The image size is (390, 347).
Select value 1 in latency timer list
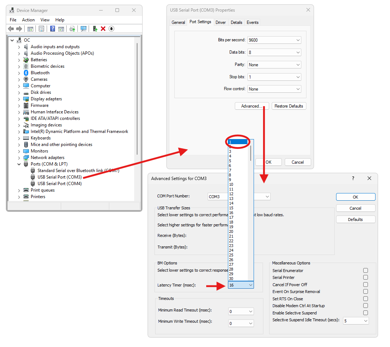(238, 142)
